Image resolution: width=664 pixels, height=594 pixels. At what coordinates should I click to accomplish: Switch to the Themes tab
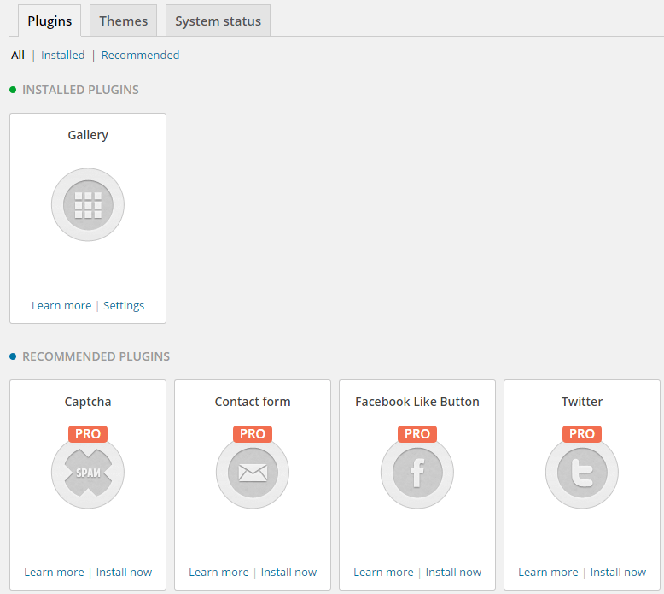point(123,21)
